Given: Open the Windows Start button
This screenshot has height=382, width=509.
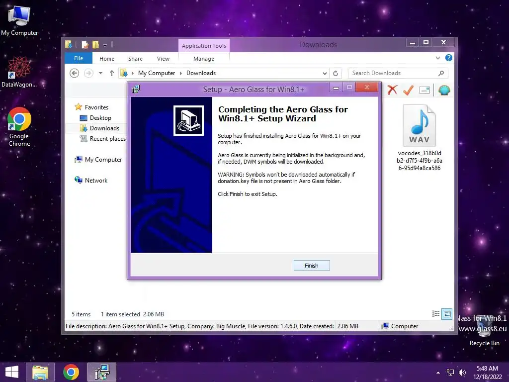Looking at the screenshot, I should pos(12,372).
